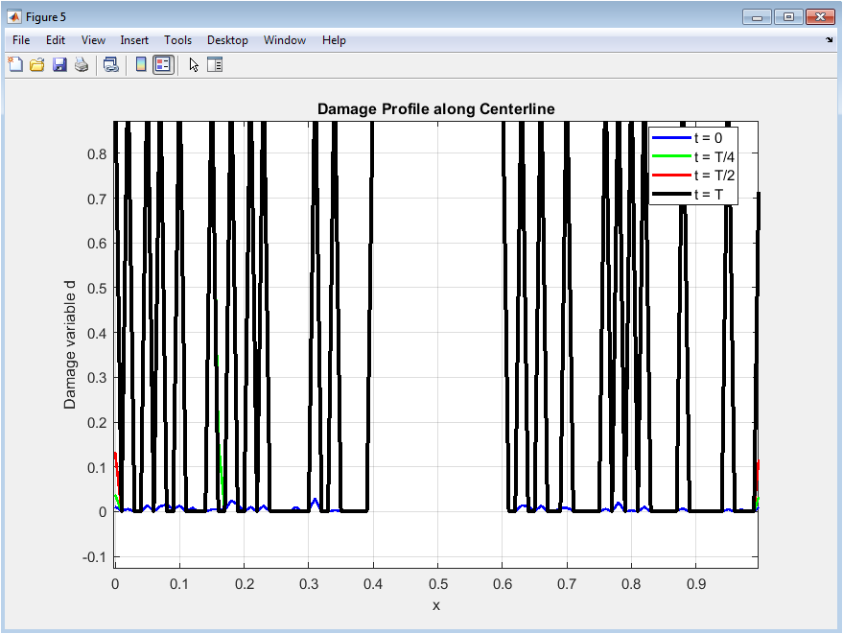Click the Link Plot toolbar icon

coord(110,65)
